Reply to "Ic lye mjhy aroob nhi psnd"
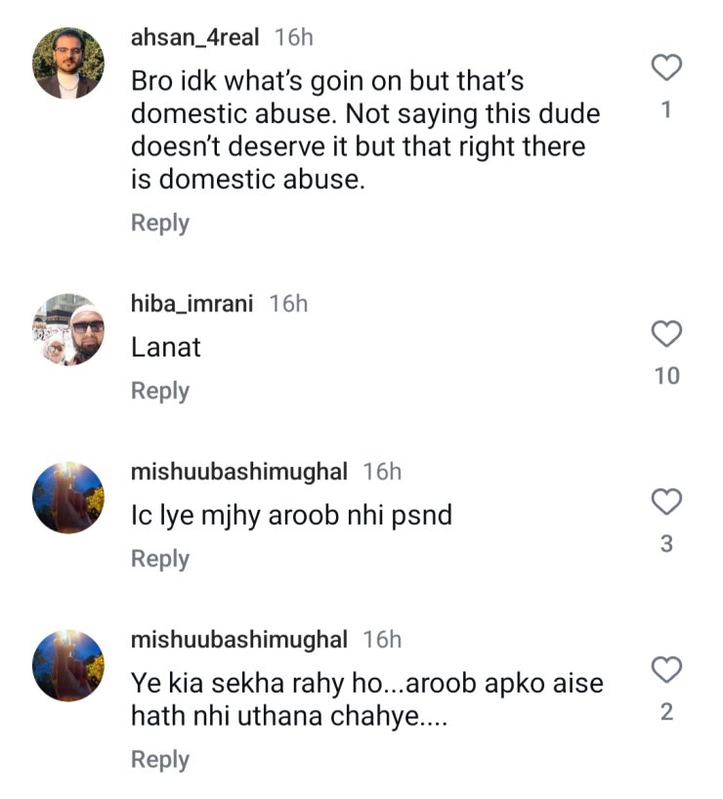 tap(160, 559)
